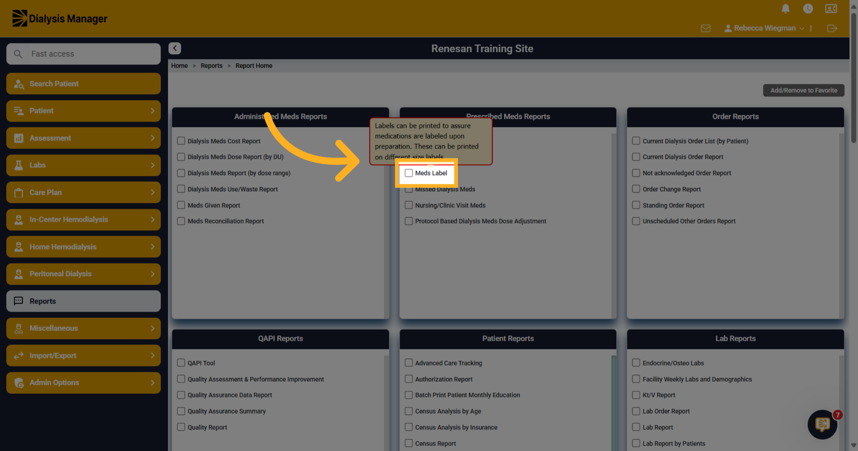Go to Home breadcrumb link
Screen dimensions: 858x451
179,66
